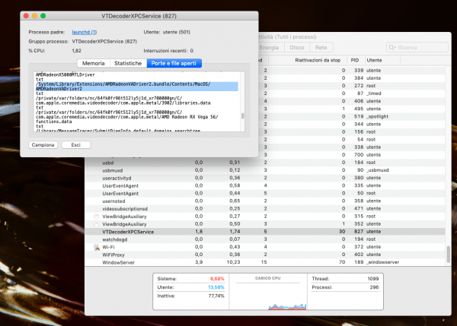Click the Wi-Fi process icon
The width and height of the screenshot is (457, 326).
[x=96, y=247]
